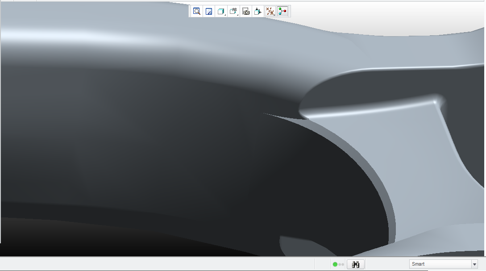Open the View Manager camera icon
The image size is (486, 271).
pos(246,12)
